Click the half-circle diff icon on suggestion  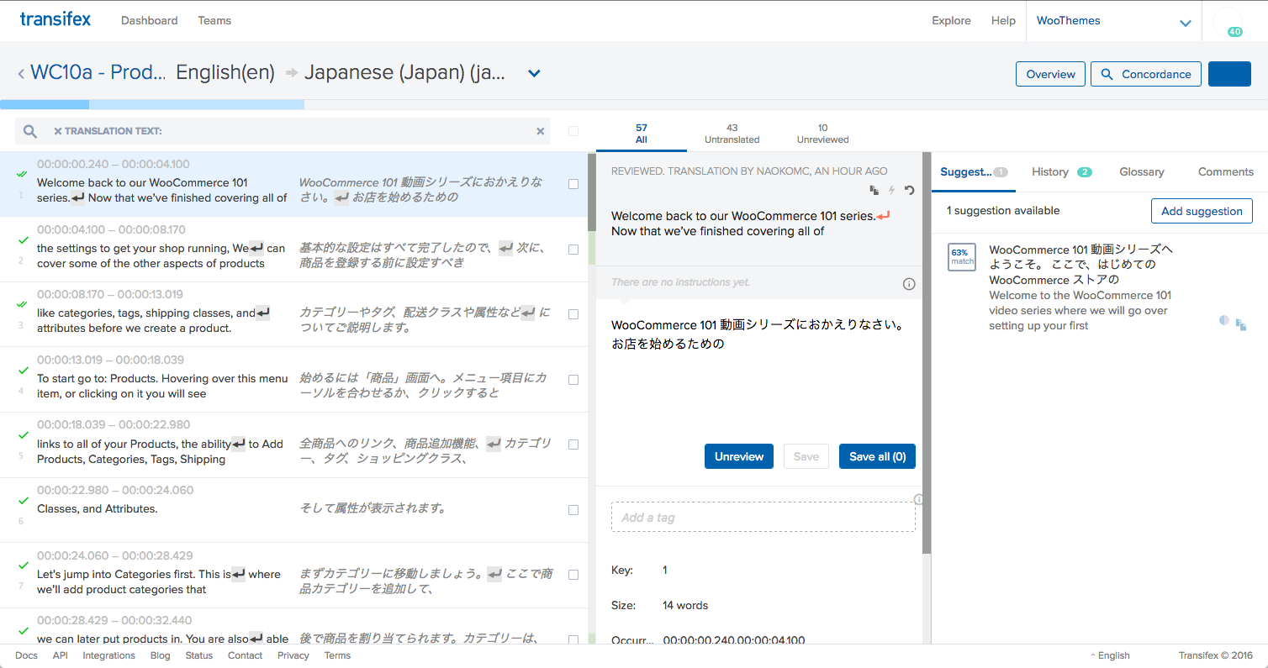[x=1224, y=320]
